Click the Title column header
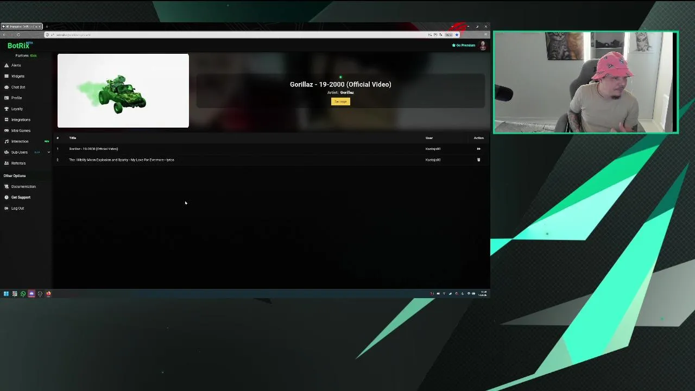The height and width of the screenshot is (391, 695). pyautogui.click(x=72, y=138)
